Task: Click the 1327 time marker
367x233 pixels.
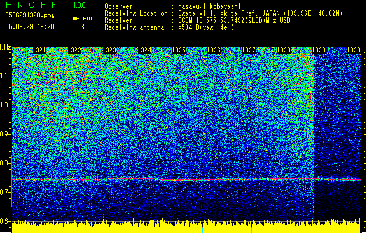Action: [249, 50]
